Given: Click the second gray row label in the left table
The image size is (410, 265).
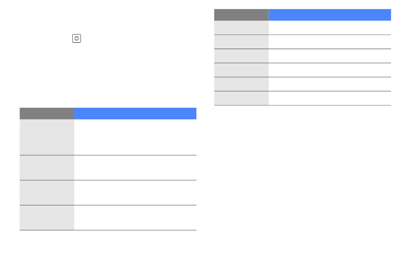Looking at the screenshot, I should pos(47,168).
